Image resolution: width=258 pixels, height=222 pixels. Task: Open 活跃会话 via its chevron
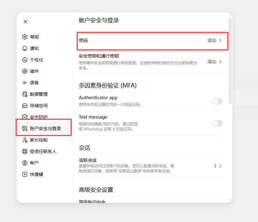(x=221, y=166)
